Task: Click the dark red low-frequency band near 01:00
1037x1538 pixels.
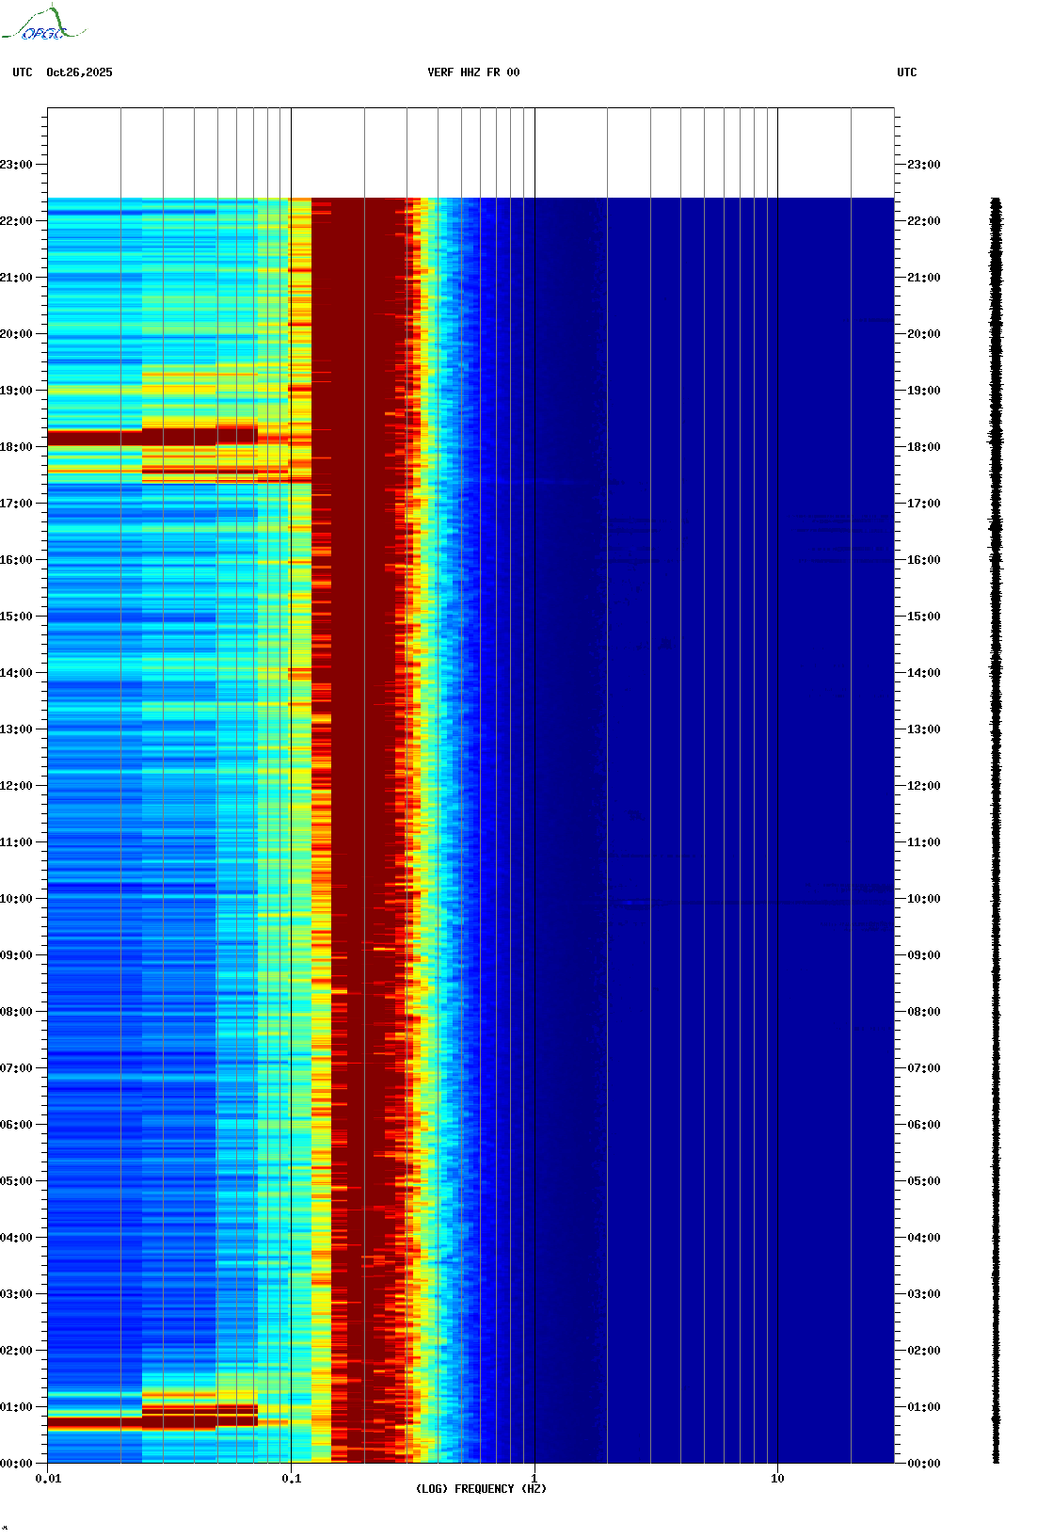Action: pos(152,1418)
